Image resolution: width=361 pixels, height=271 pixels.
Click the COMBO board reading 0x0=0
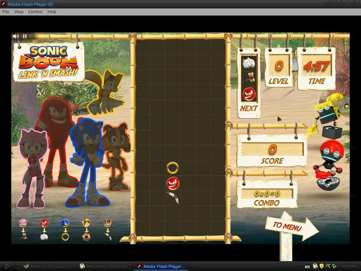click(267, 195)
